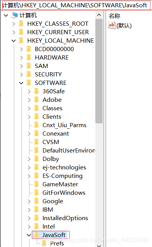Click the BCD00000000 folder icon
Image resolution: width=152 pixels, height=247 pixels.
29,49
